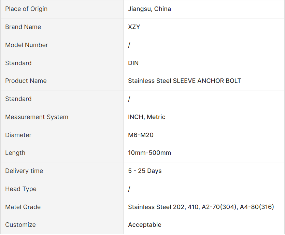Click the XZY brand value
This screenshot has height=235, width=285.
coord(134,27)
